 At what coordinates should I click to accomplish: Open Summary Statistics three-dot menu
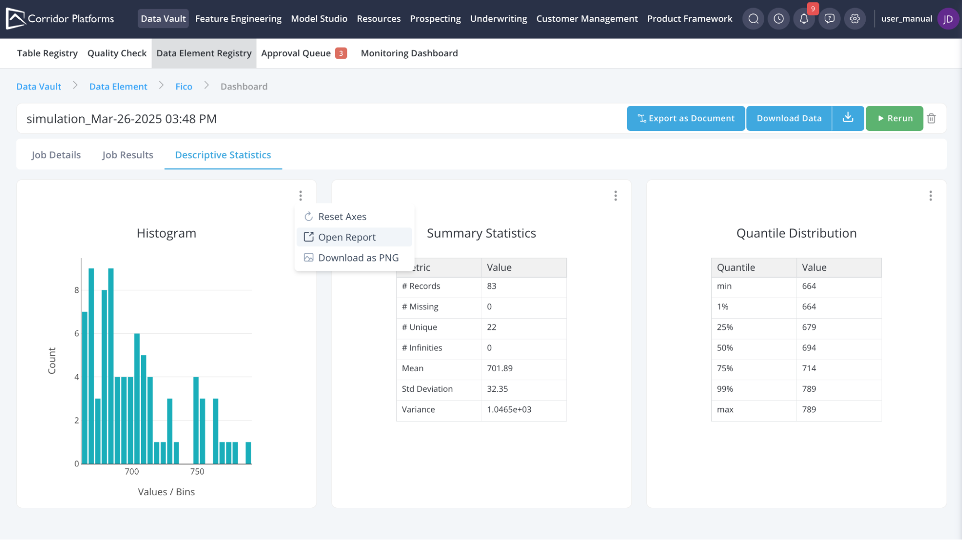616,196
